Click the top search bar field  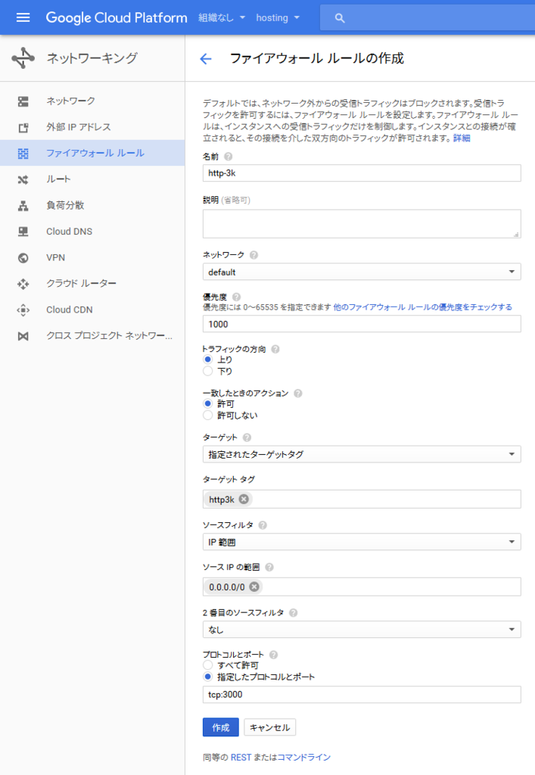click(428, 18)
